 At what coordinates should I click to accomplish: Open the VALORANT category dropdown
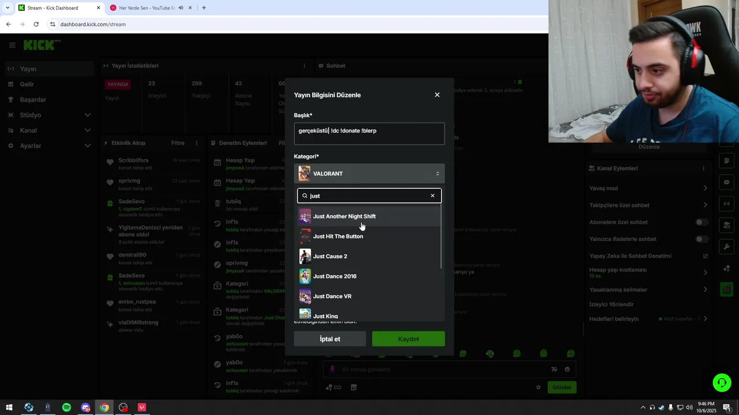click(x=369, y=173)
